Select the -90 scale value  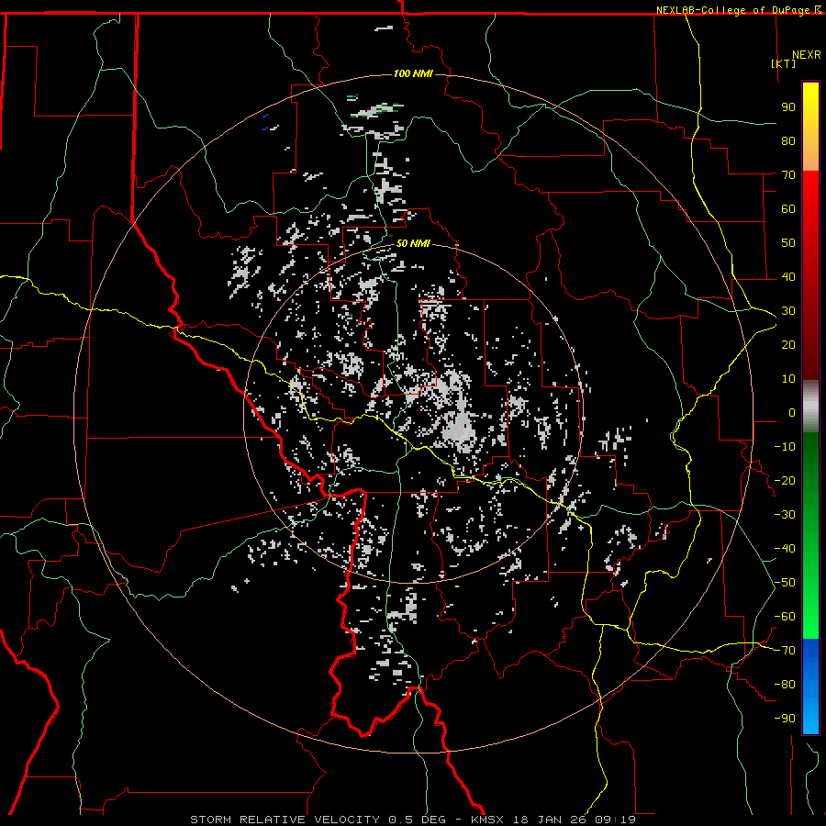click(785, 719)
